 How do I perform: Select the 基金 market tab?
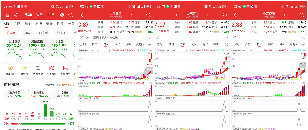point(28,24)
